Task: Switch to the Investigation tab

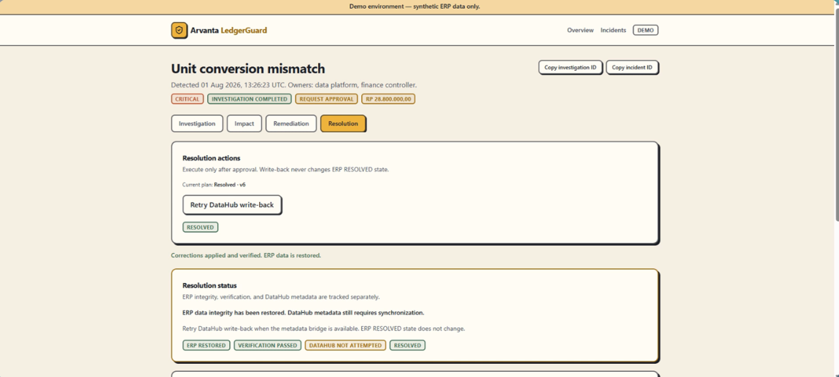Action: point(197,123)
